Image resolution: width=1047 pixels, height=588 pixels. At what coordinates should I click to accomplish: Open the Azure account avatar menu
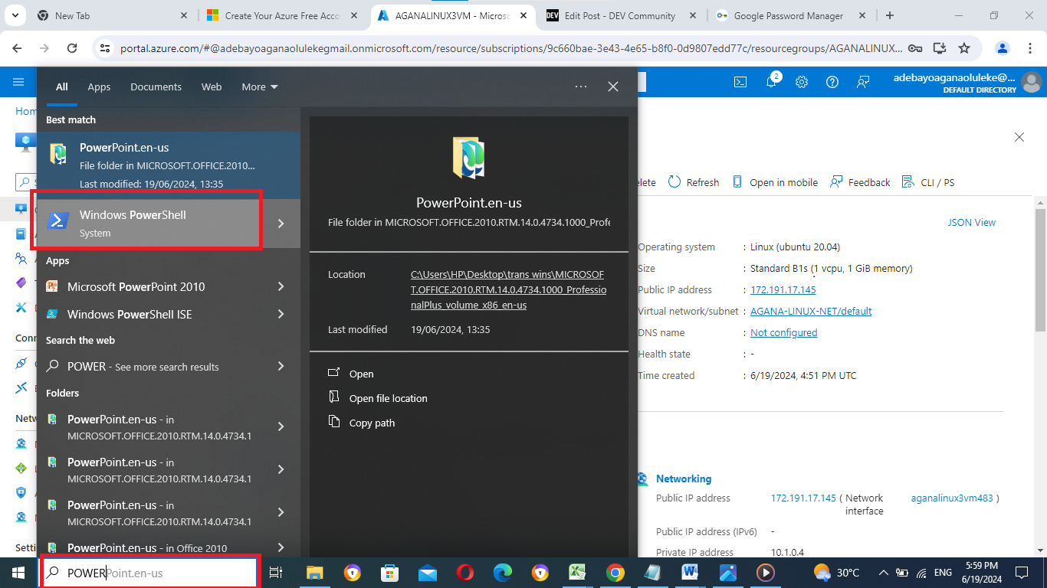1031,82
